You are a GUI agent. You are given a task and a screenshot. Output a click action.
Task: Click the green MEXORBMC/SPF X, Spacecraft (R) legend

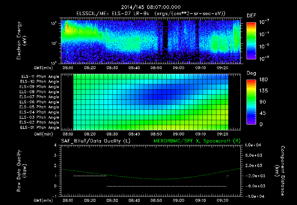[197, 141]
